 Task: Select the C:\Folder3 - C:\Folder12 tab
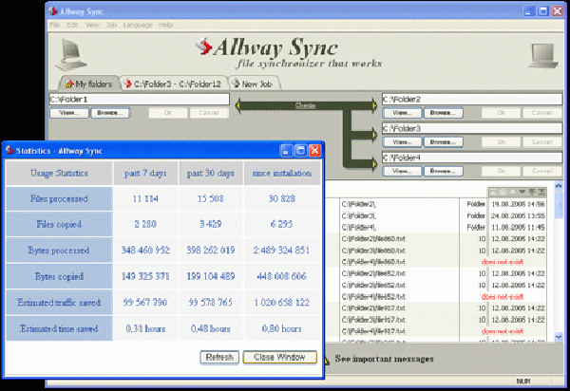[174, 84]
